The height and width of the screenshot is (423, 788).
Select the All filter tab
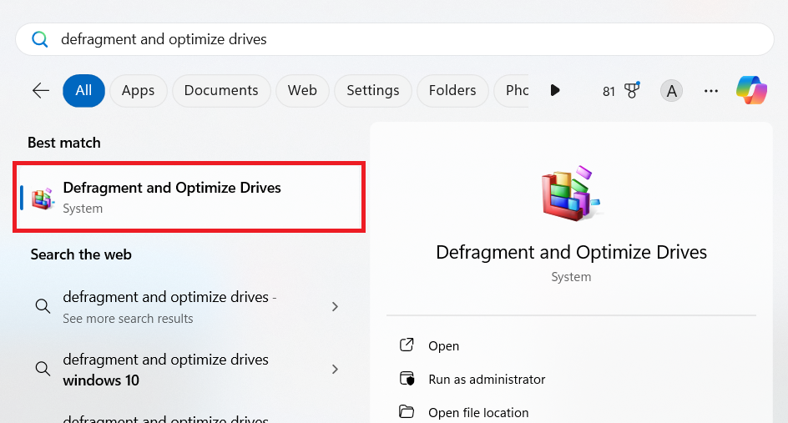point(83,90)
